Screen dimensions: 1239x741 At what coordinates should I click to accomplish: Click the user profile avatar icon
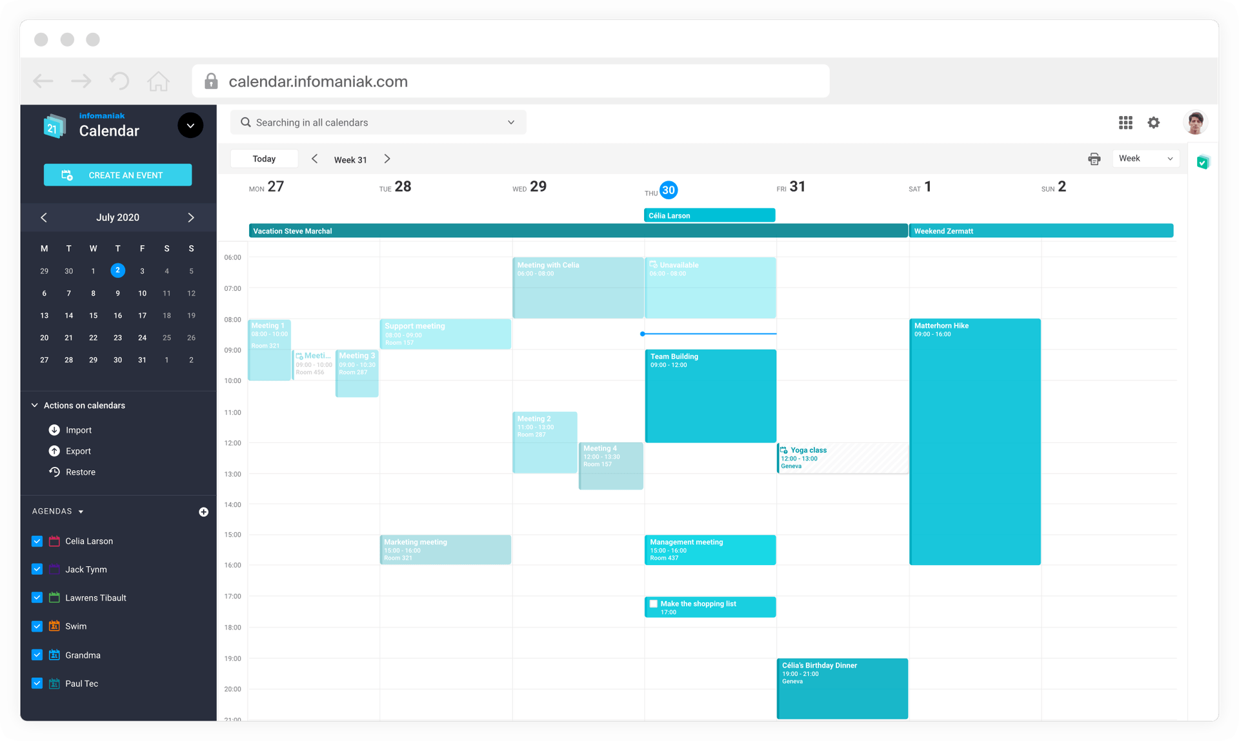(x=1195, y=123)
